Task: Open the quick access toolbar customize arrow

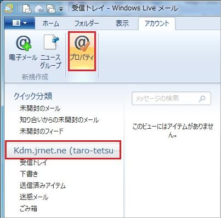Action: (61, 9)
